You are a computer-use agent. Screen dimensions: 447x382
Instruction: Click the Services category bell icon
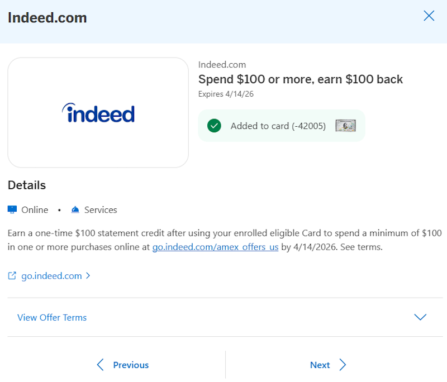click(75, 209)
